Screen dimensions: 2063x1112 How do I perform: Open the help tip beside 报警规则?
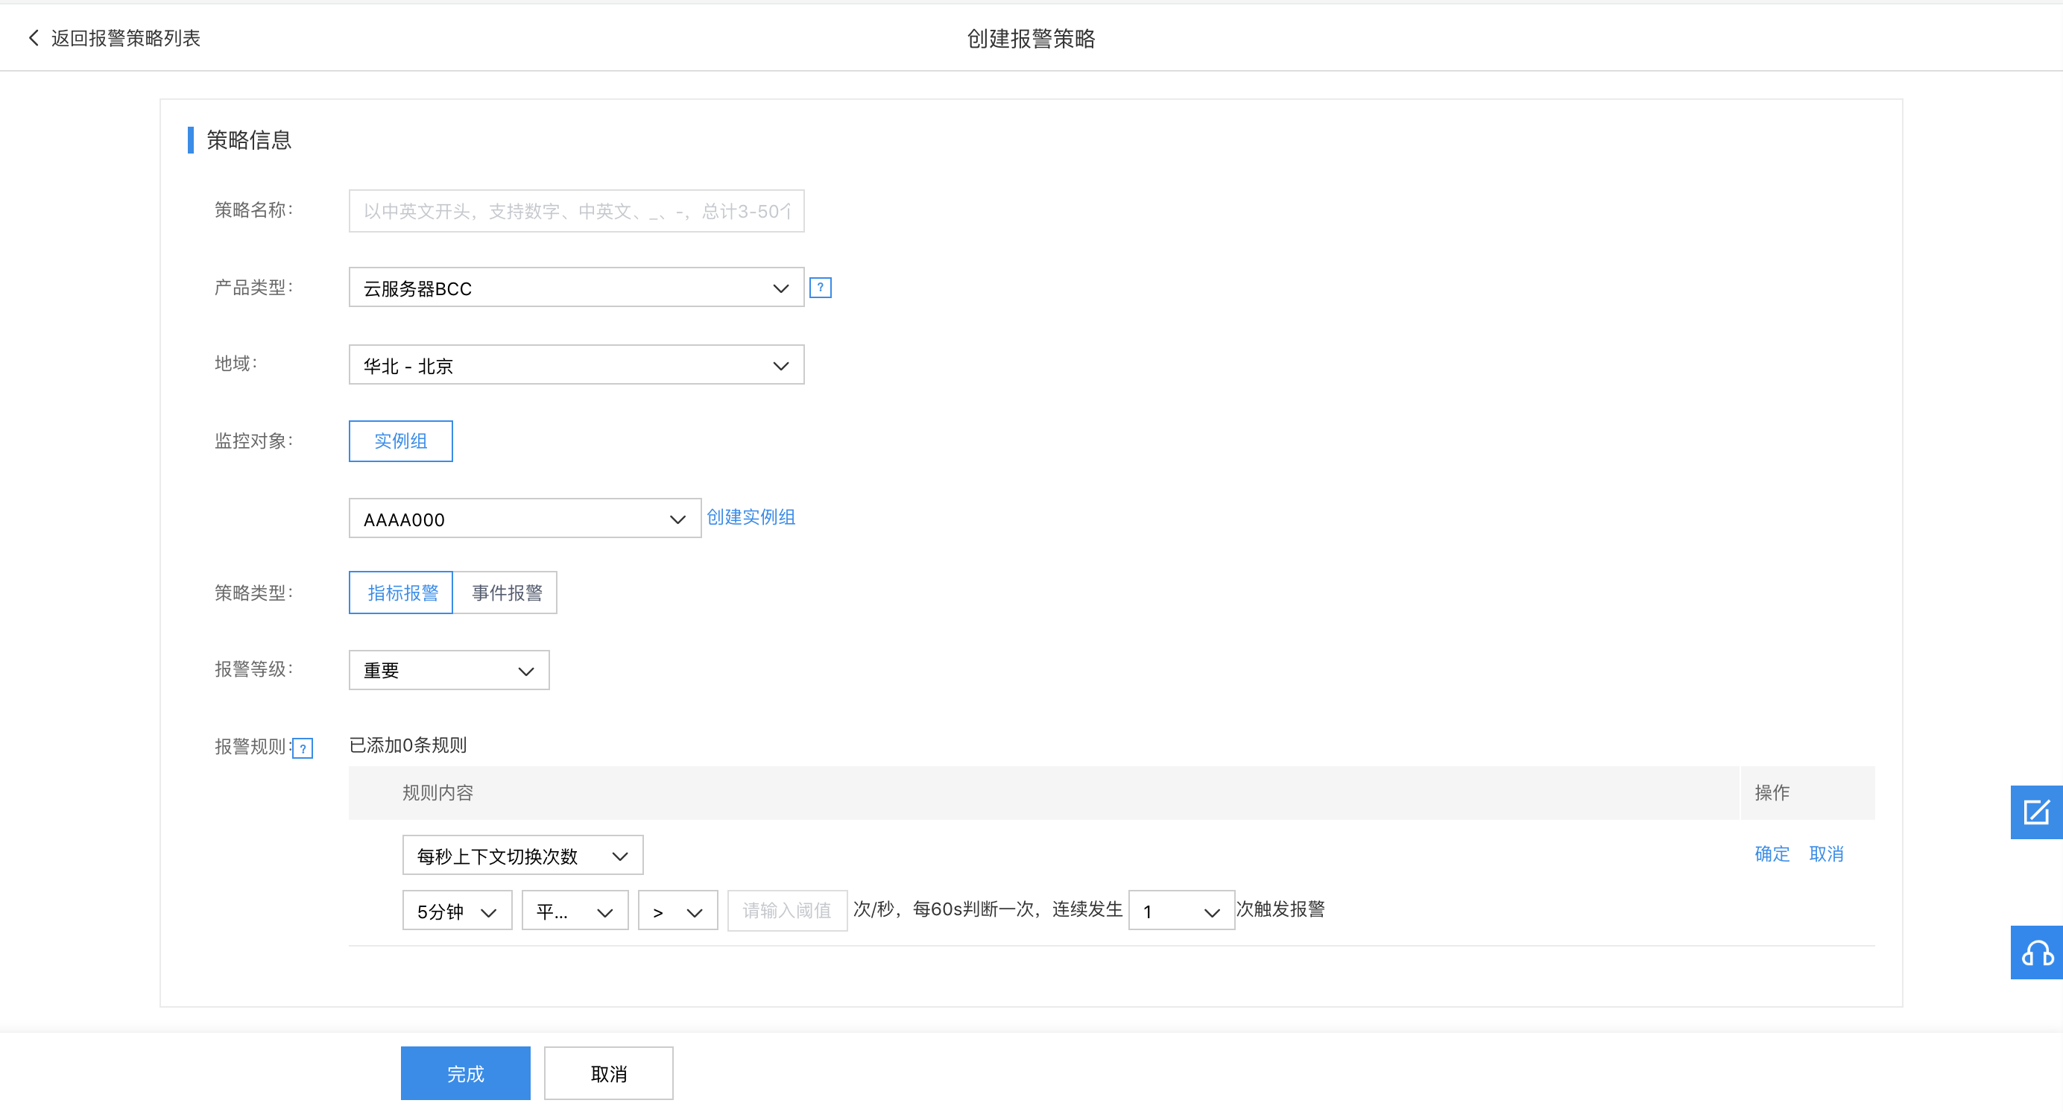coord(303,748)
